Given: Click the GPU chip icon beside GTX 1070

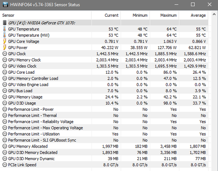Looking at the screenshot, I should coord(5,23).
